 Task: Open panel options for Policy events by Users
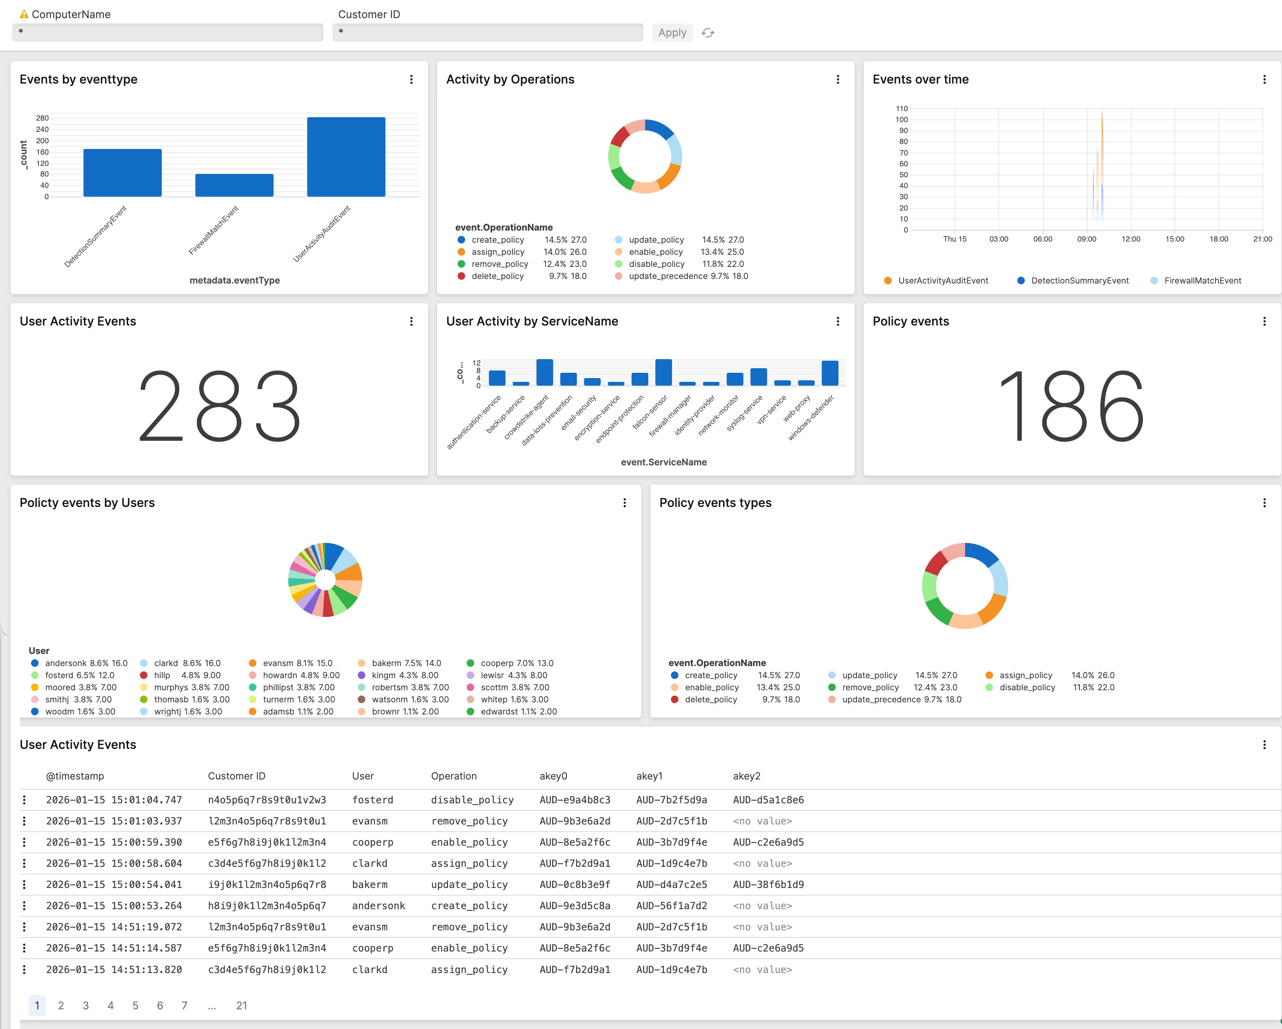[625, 502]
